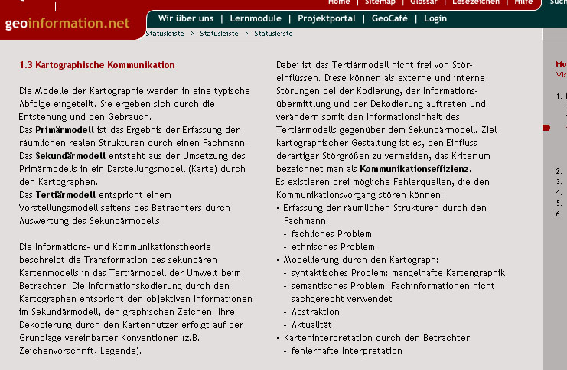Go to the Home page link
The height and width of the screenshot is (370, 567).
[x=339, y=2]
